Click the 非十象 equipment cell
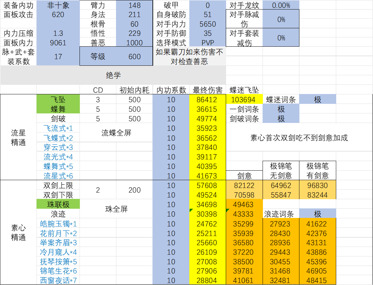Screen dimensions: 373x285 pyautogui.click(x=58, y=5)
